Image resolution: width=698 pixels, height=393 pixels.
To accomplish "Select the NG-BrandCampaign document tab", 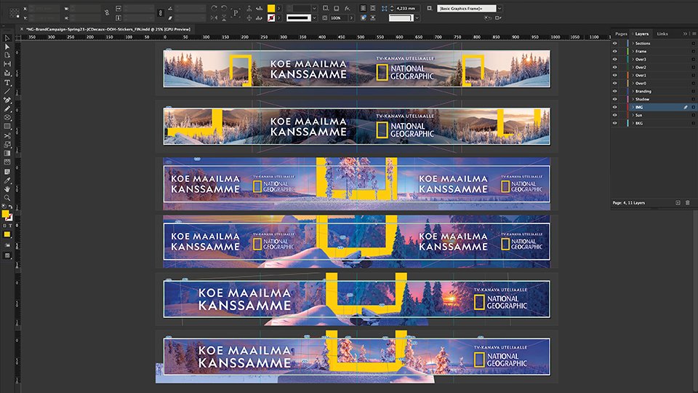I will [108, 29].
